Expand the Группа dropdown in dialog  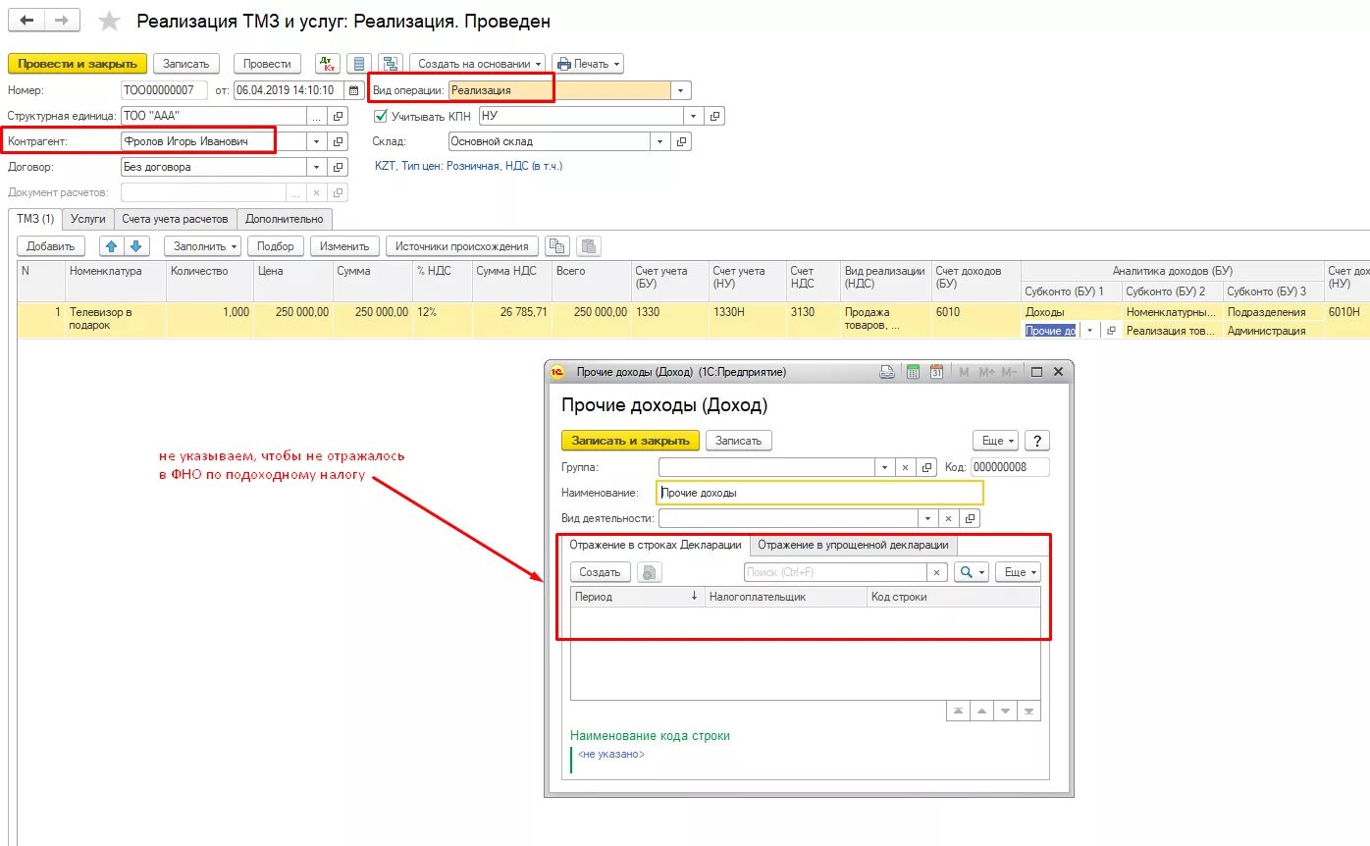click(x=884, y=467)
